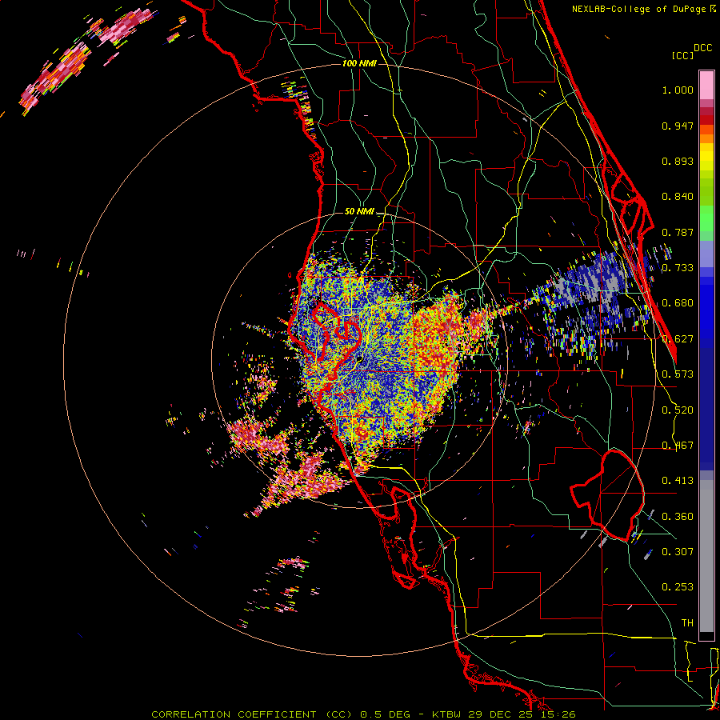The height and width of the screenshot is (720, 720).
Task: Select the 0.947 legend value
Action: 678,126
